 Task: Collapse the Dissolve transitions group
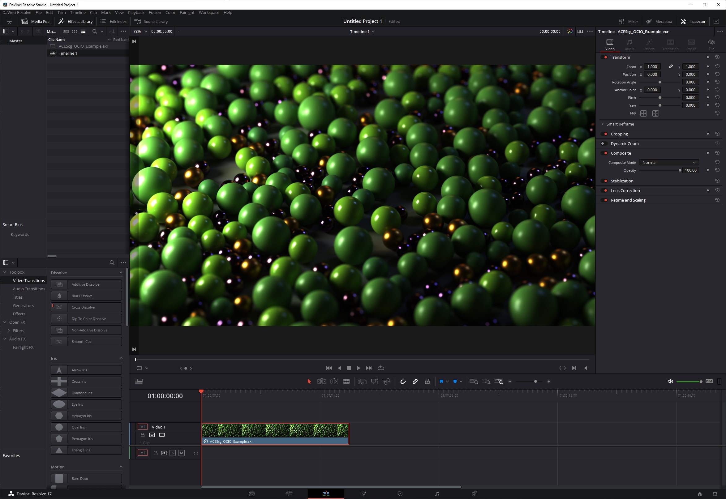pos(121,273)
